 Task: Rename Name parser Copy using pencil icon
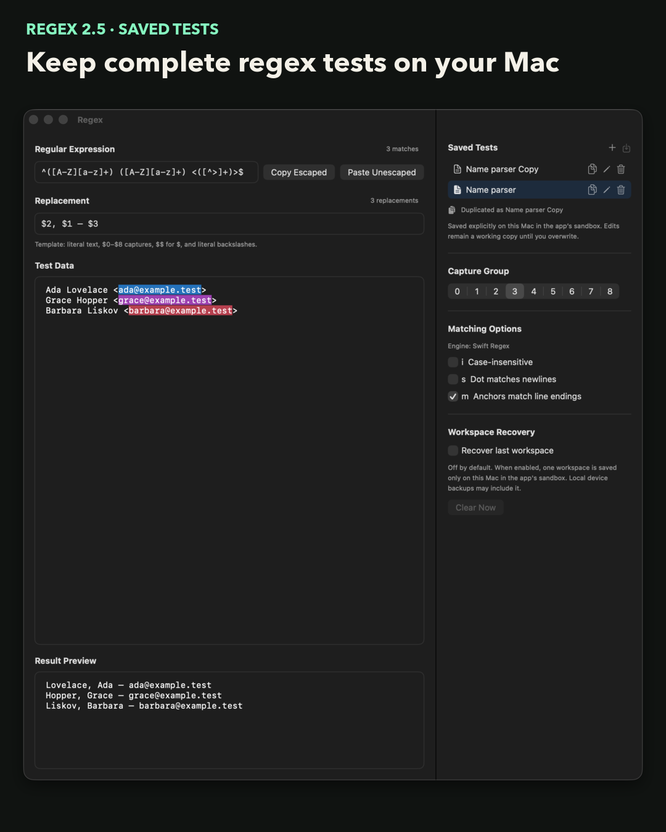(x=607, y=169)
